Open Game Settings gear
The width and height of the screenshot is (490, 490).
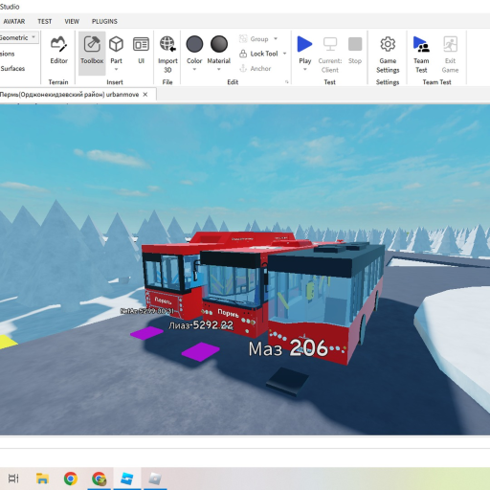pyautogui.click(x=388, y=45)
